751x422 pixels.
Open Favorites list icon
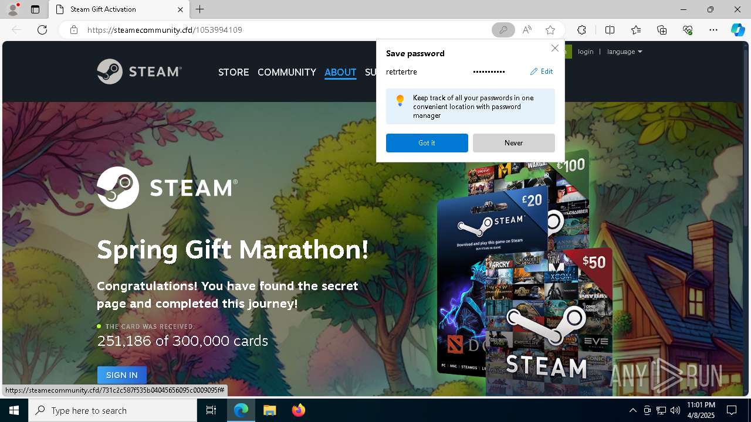636,30
